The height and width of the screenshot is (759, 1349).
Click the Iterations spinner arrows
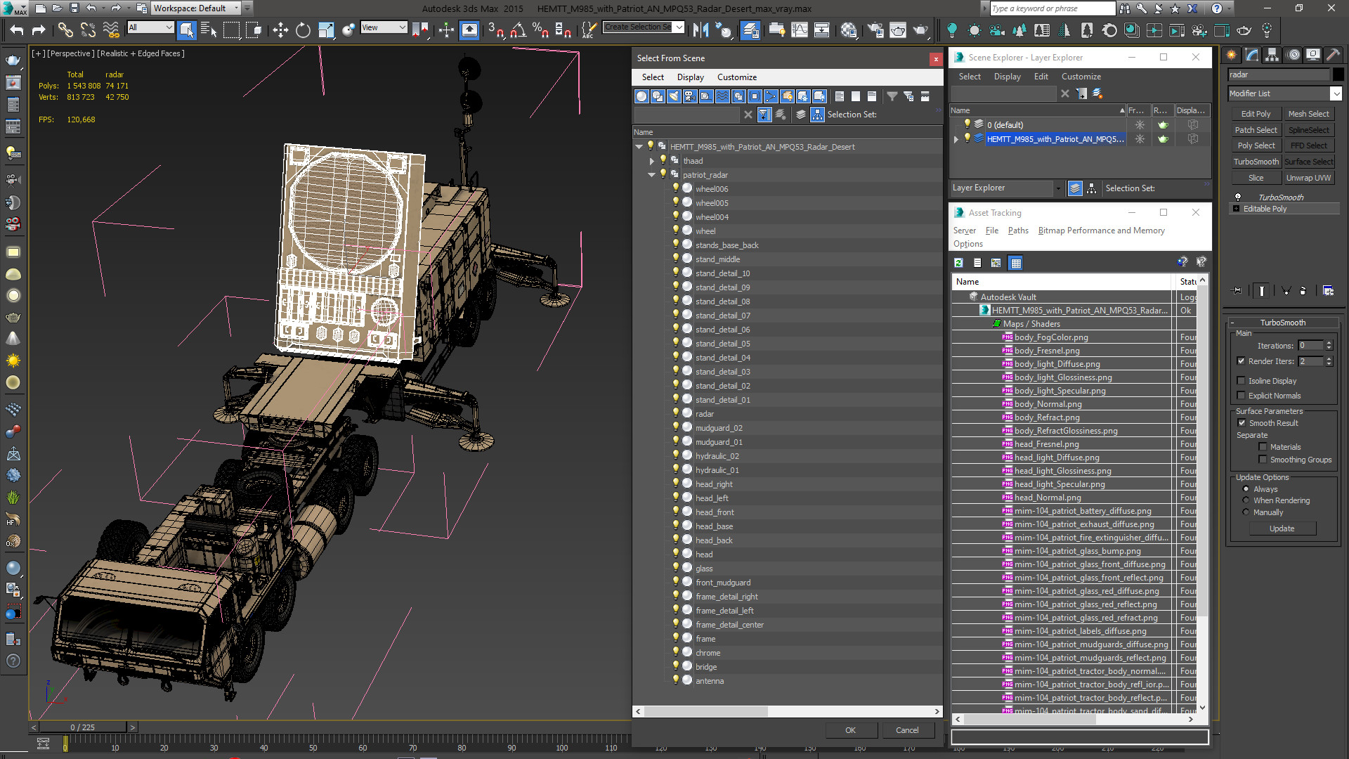point(1329,346)
